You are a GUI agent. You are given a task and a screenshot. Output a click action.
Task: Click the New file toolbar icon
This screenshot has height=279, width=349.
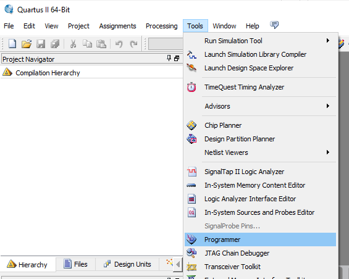coord(12,44)
